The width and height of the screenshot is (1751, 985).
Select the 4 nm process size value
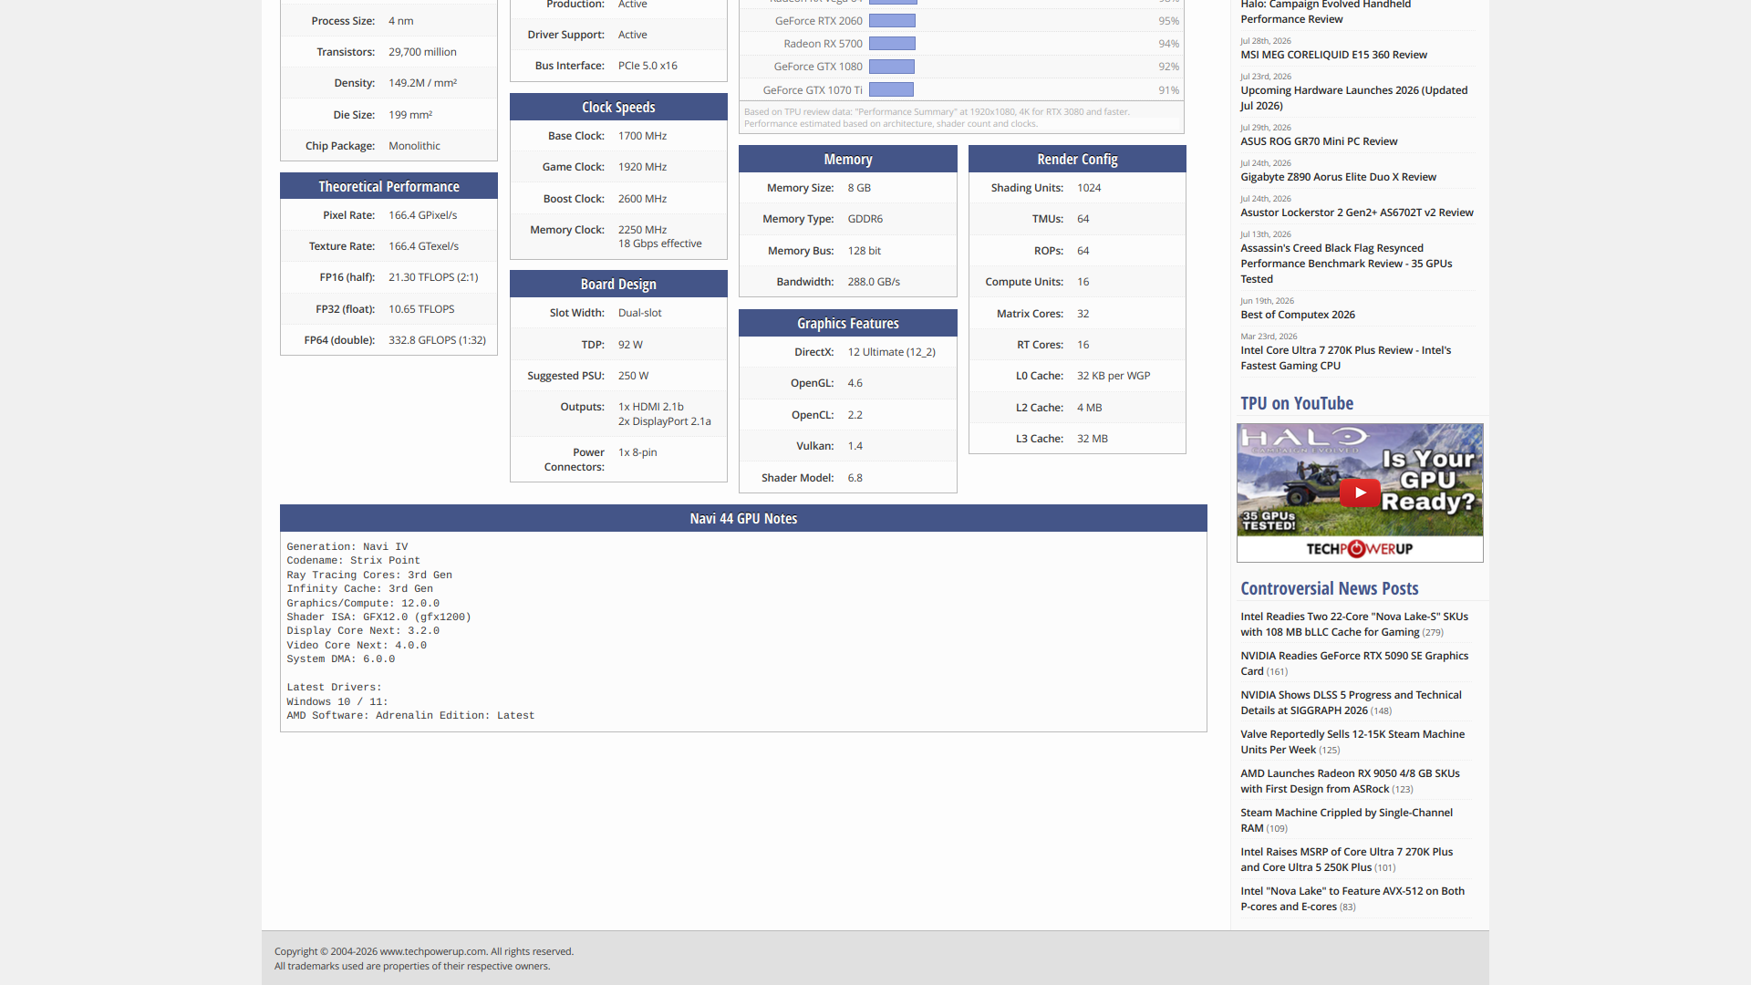[x=400, y=21]
